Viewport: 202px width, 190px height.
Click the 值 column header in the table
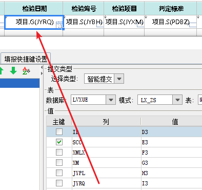(172, 122)
